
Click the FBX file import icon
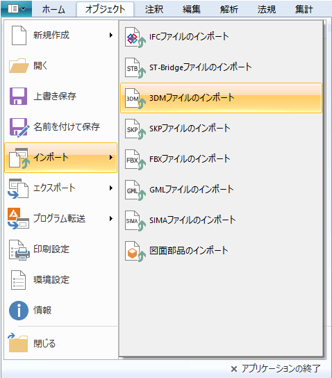[135, 160]
